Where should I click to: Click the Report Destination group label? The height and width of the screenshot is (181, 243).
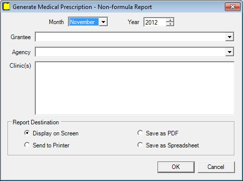36,122
